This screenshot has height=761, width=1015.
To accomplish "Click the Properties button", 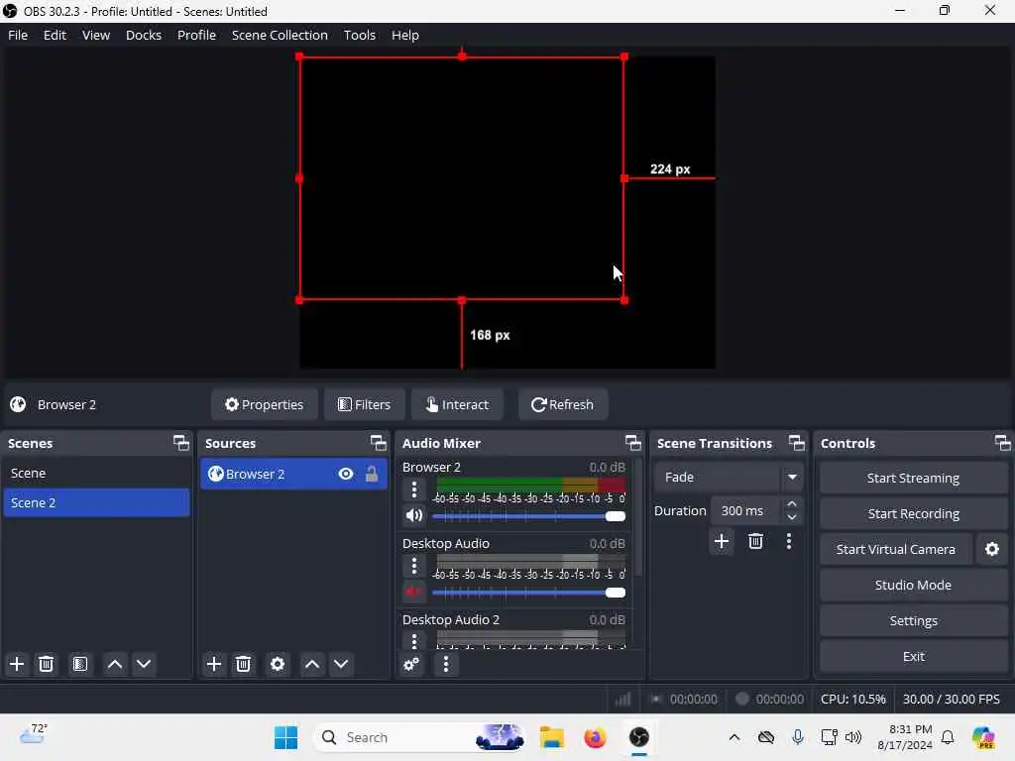I will click(264, 404).
